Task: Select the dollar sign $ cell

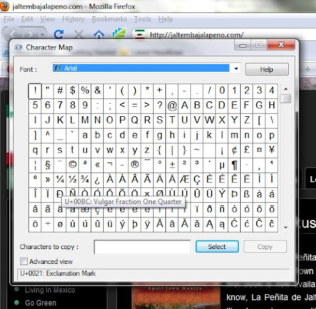Action: click(72, 91)
